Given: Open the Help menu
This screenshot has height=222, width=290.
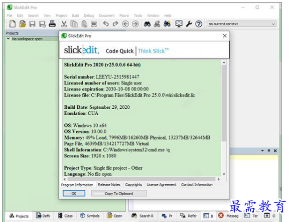Looking at the screenshot, I should [167, 15].
